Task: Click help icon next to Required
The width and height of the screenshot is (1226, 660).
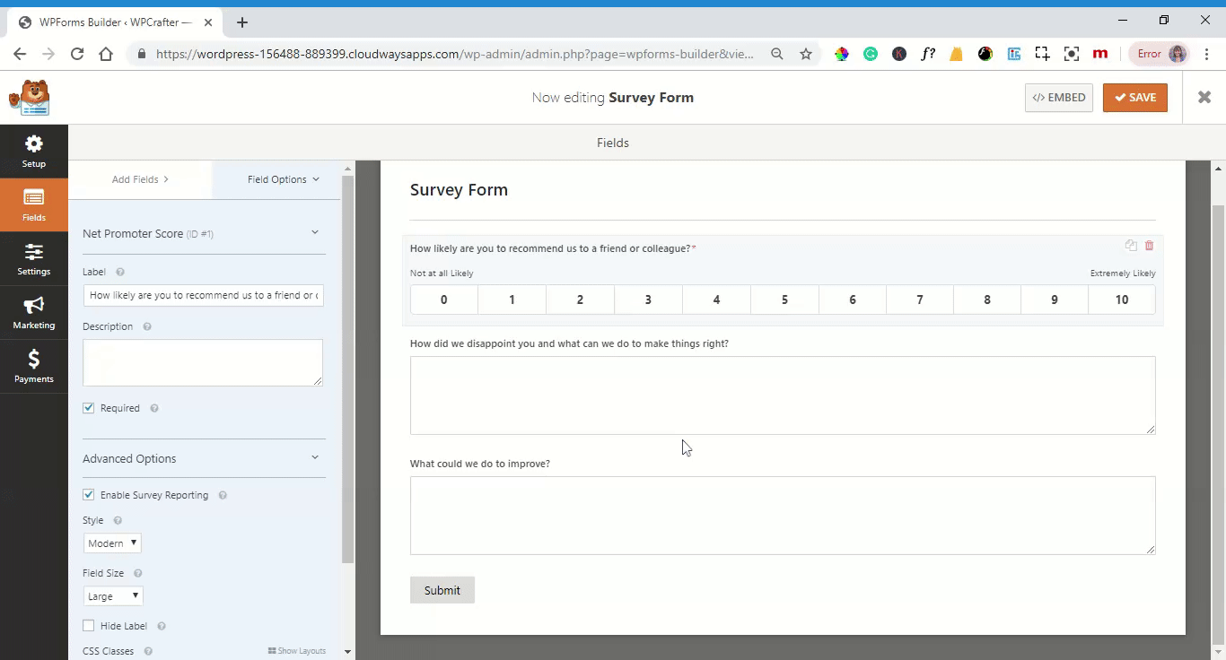Action: 154,408
